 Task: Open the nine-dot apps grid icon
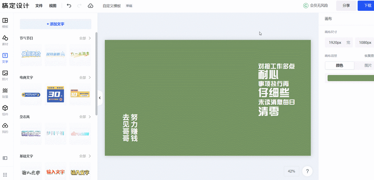[x=5, y=175]
